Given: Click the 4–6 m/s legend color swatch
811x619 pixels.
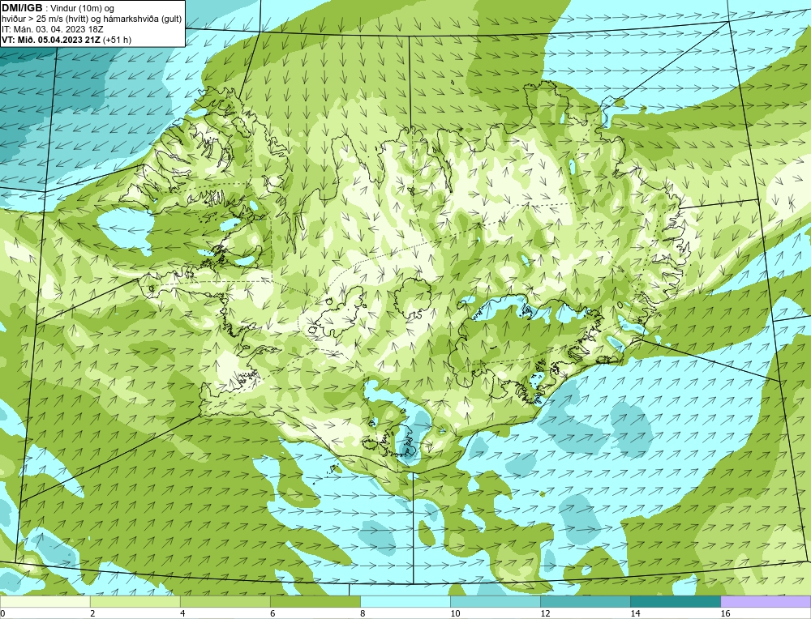Looking at the screenshot, I should click(x=225, y=601).
